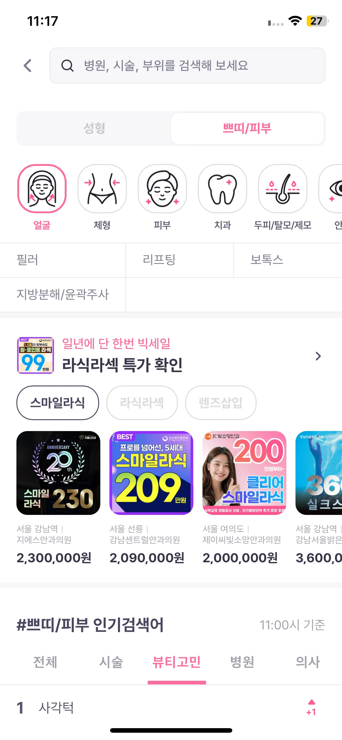Open the 지에스안과의원 스마일라식 230 thumbnail

58,473
